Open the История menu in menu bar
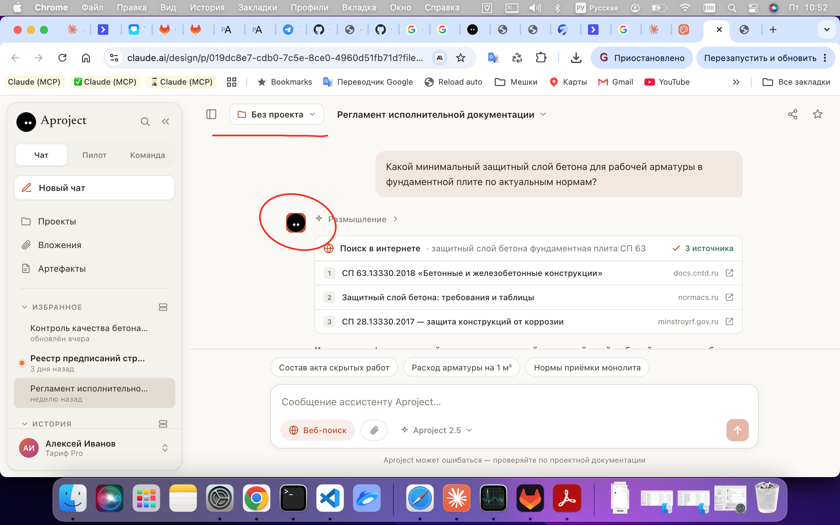The width and height of the screenshot is (840, 525). pos(207,8)
